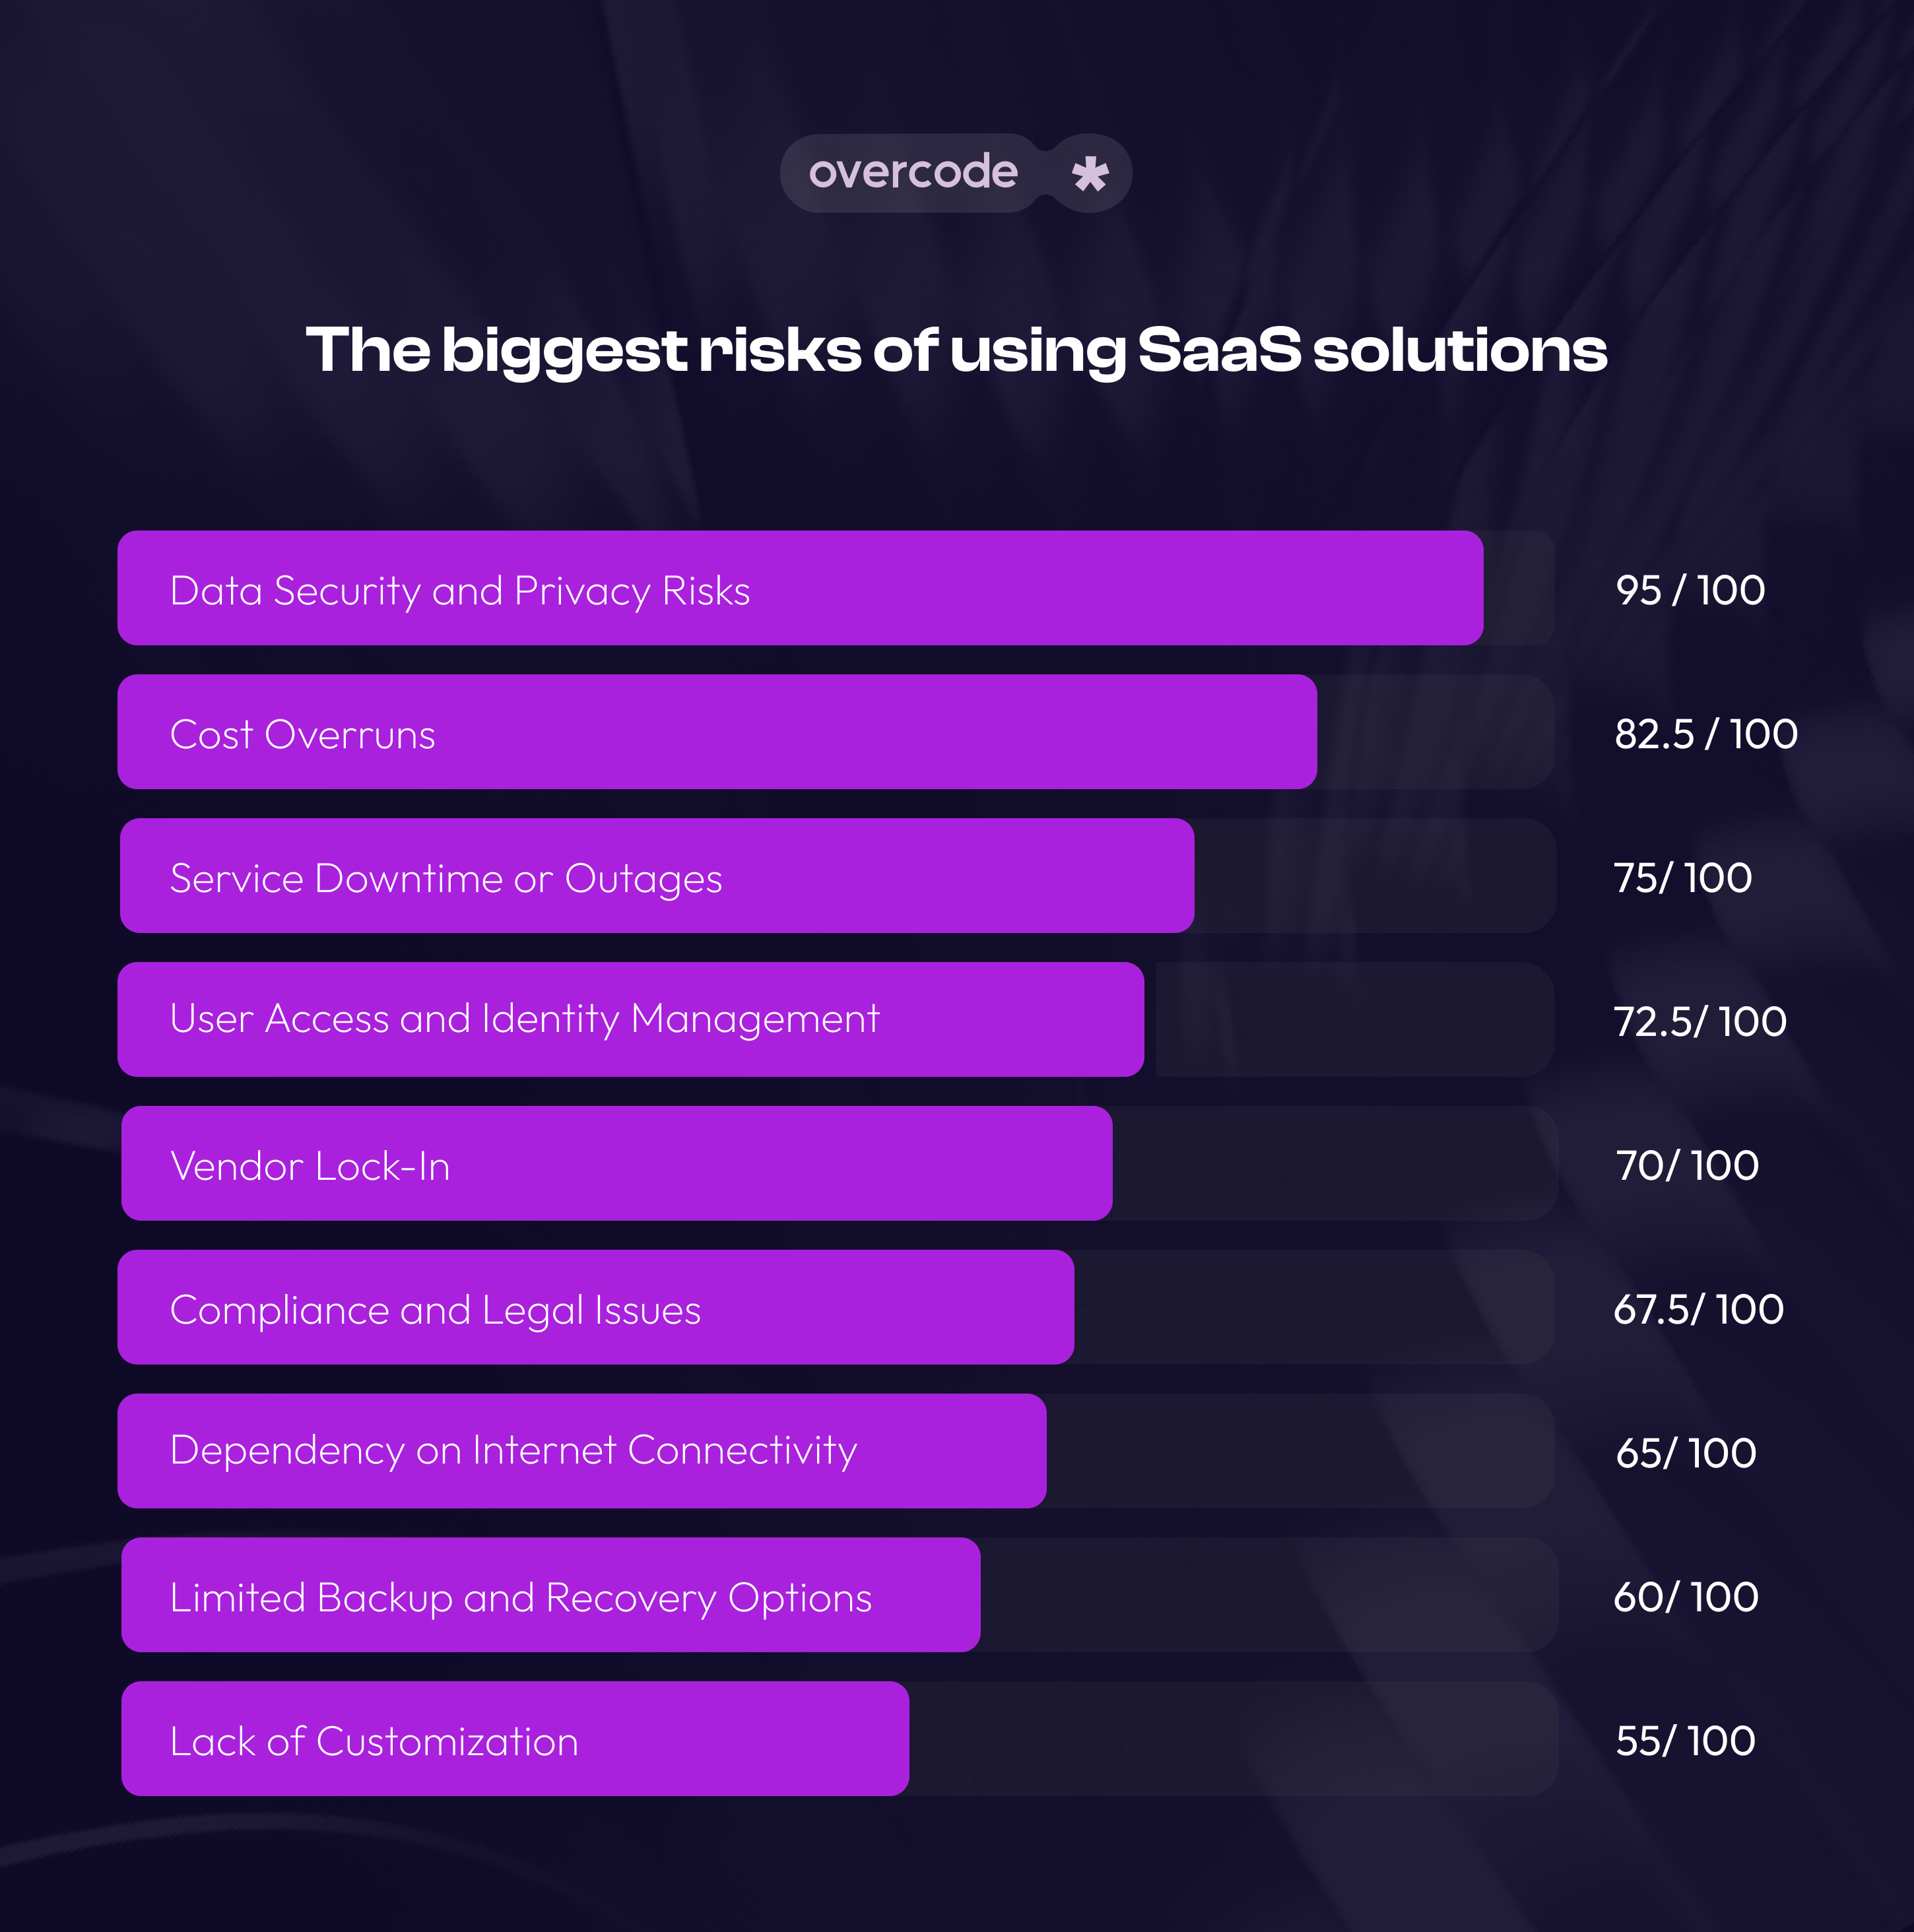Select the Lack of Customization bar

515,1740
